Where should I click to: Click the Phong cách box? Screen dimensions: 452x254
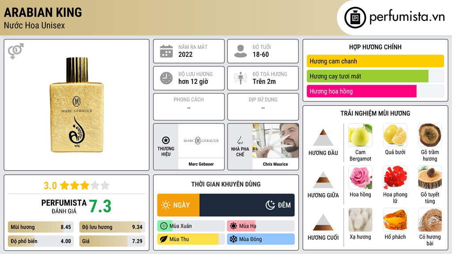click(x=189, y=107)
